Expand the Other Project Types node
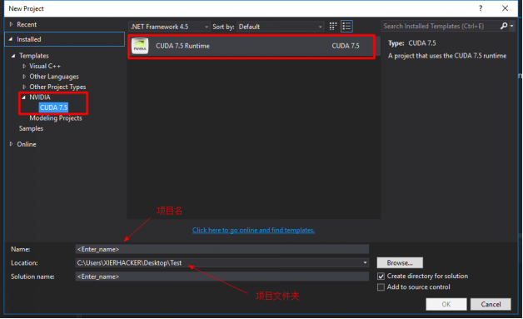Screen dimensions: 523x319 [24, 87]
